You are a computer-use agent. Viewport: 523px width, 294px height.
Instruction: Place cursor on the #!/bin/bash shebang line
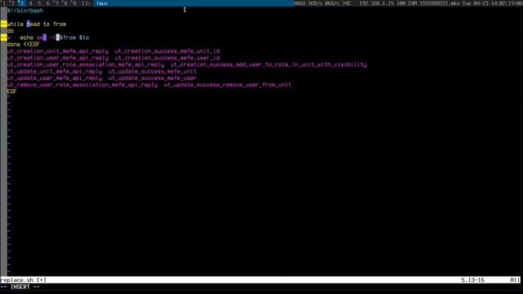pyautogui.click(x=25, y=11)
